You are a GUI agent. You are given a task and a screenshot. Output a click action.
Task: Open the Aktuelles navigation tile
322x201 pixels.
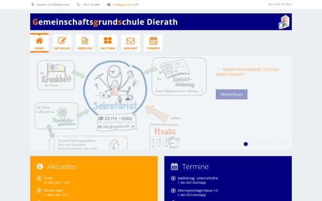coord(62,43)
